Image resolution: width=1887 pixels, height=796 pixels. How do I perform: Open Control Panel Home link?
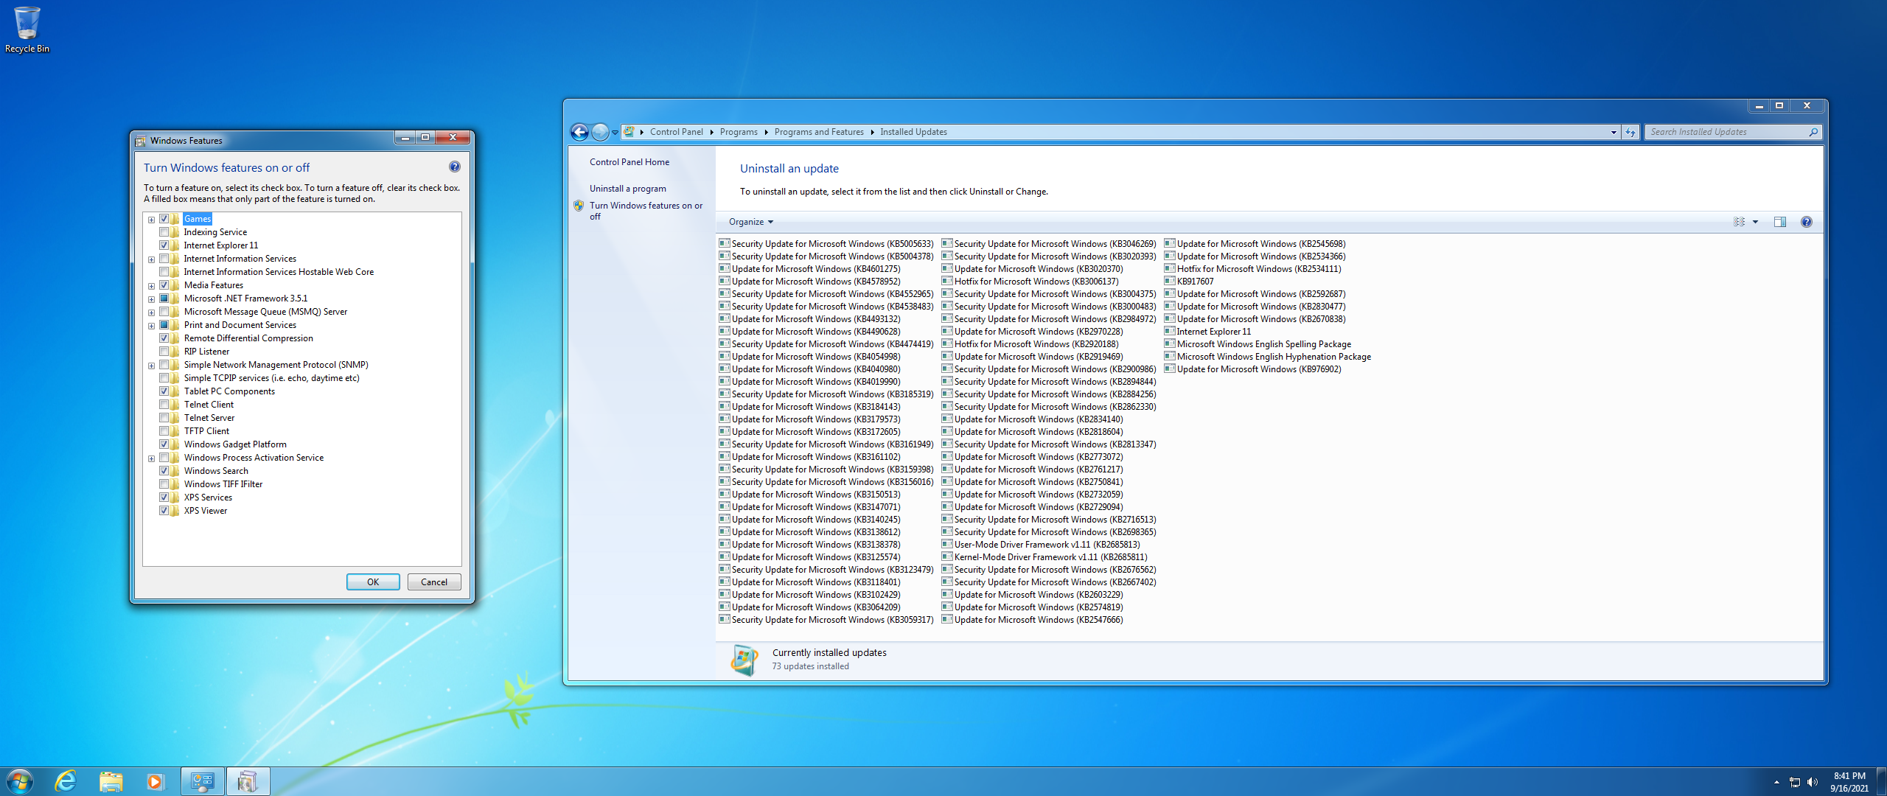pyautogui.click(x=629, y=162)
